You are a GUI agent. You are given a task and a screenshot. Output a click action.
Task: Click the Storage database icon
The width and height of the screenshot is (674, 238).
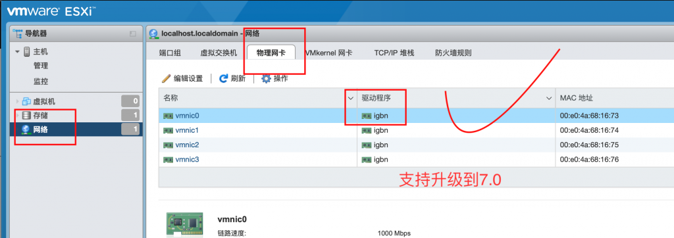(26, 115)
